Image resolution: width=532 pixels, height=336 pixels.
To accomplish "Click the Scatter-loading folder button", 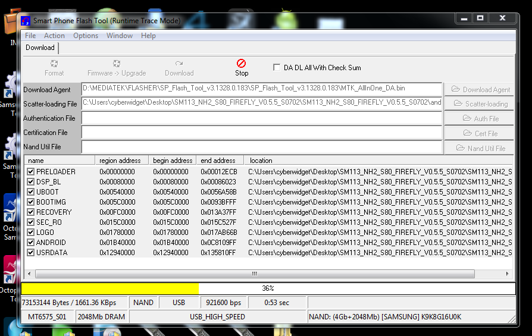I will [480, 103].
